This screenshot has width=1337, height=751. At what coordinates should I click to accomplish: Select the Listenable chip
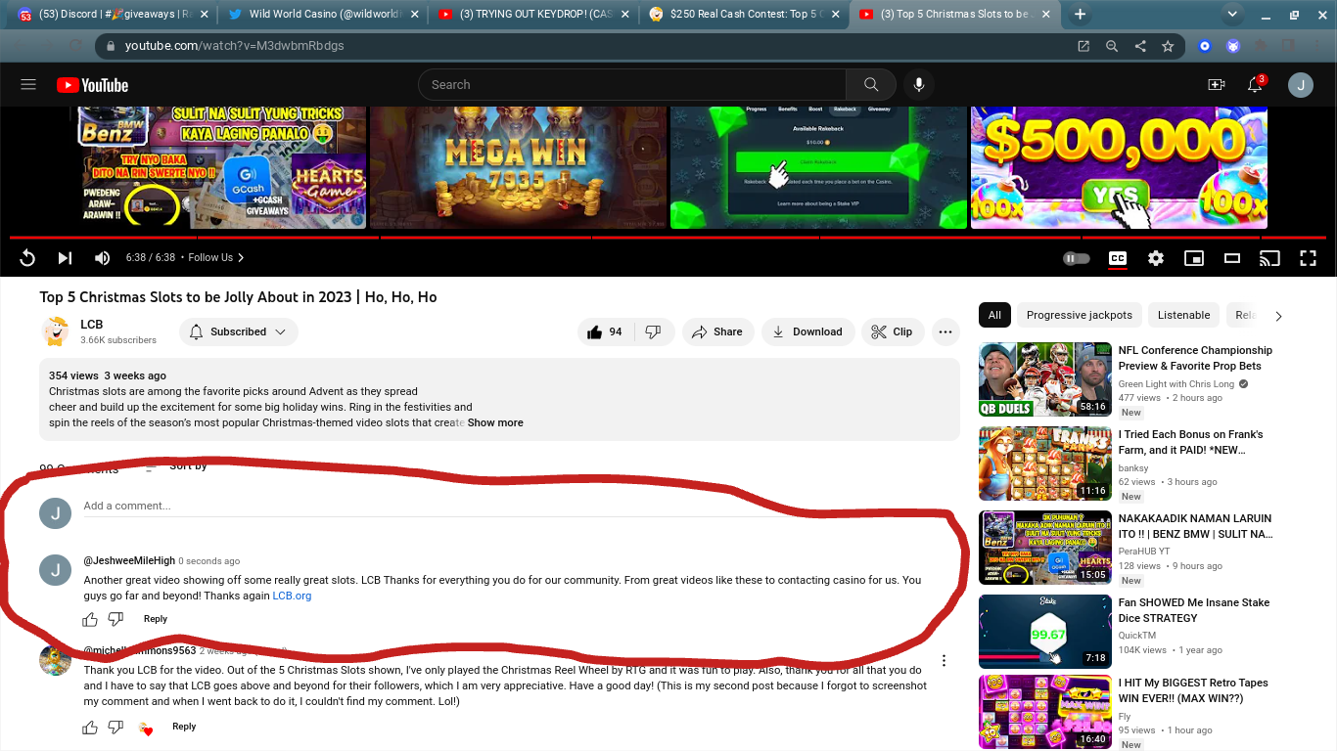(x=1184, y=315)
